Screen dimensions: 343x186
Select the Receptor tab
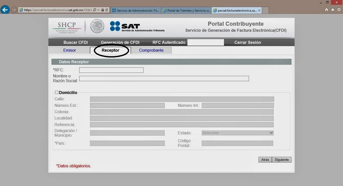110,50
